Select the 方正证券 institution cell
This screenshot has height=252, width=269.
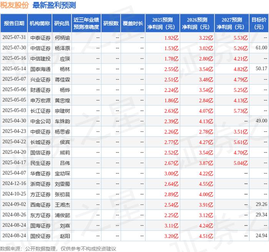click(40, 195)
